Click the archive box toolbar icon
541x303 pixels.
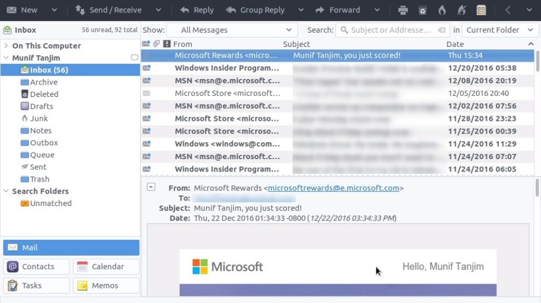tap(481, 10)
